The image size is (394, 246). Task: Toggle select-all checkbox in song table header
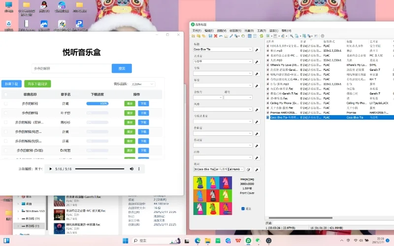(5, 94)
